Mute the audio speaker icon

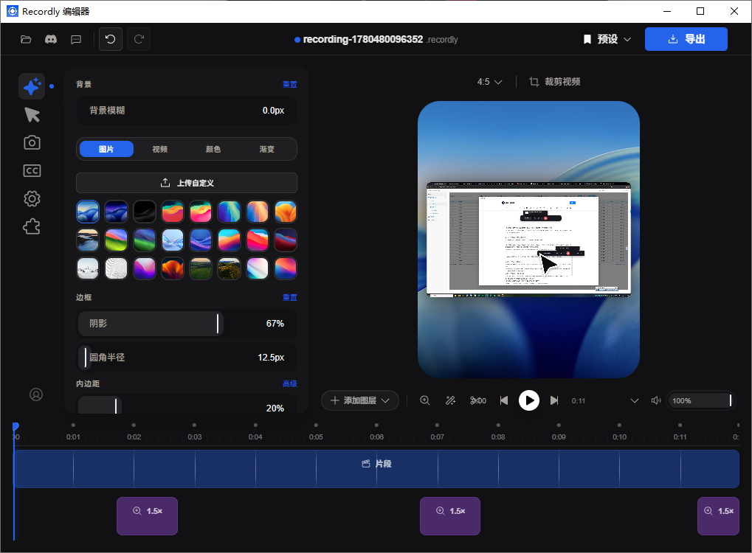656,400
